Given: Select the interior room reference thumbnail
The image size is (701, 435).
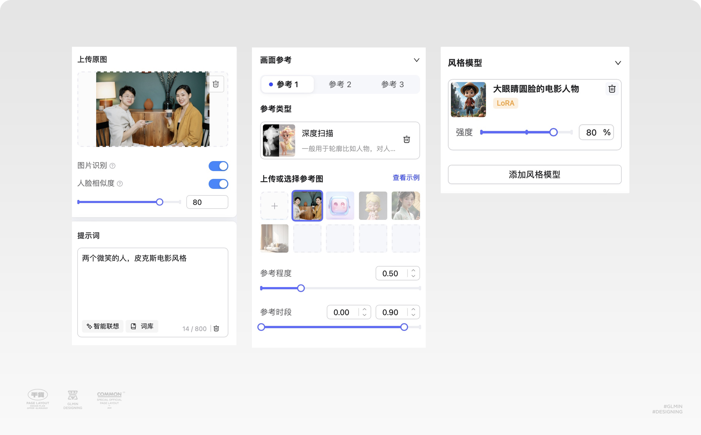Looking at the screenshot, I should (x=274, y=239).
